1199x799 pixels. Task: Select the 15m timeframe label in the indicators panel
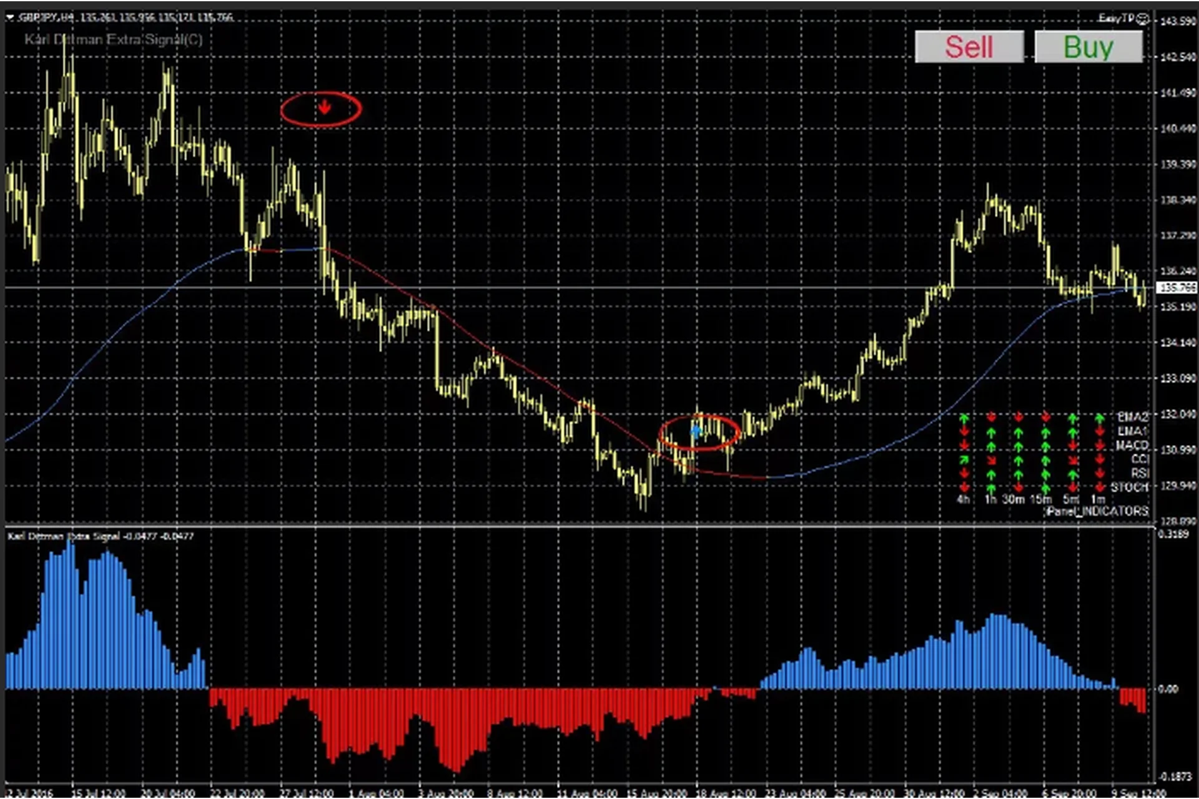tap(1040, 499)
